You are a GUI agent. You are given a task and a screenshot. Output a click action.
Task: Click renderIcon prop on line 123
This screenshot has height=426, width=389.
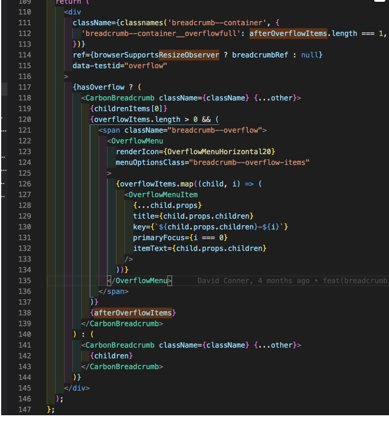137,152
